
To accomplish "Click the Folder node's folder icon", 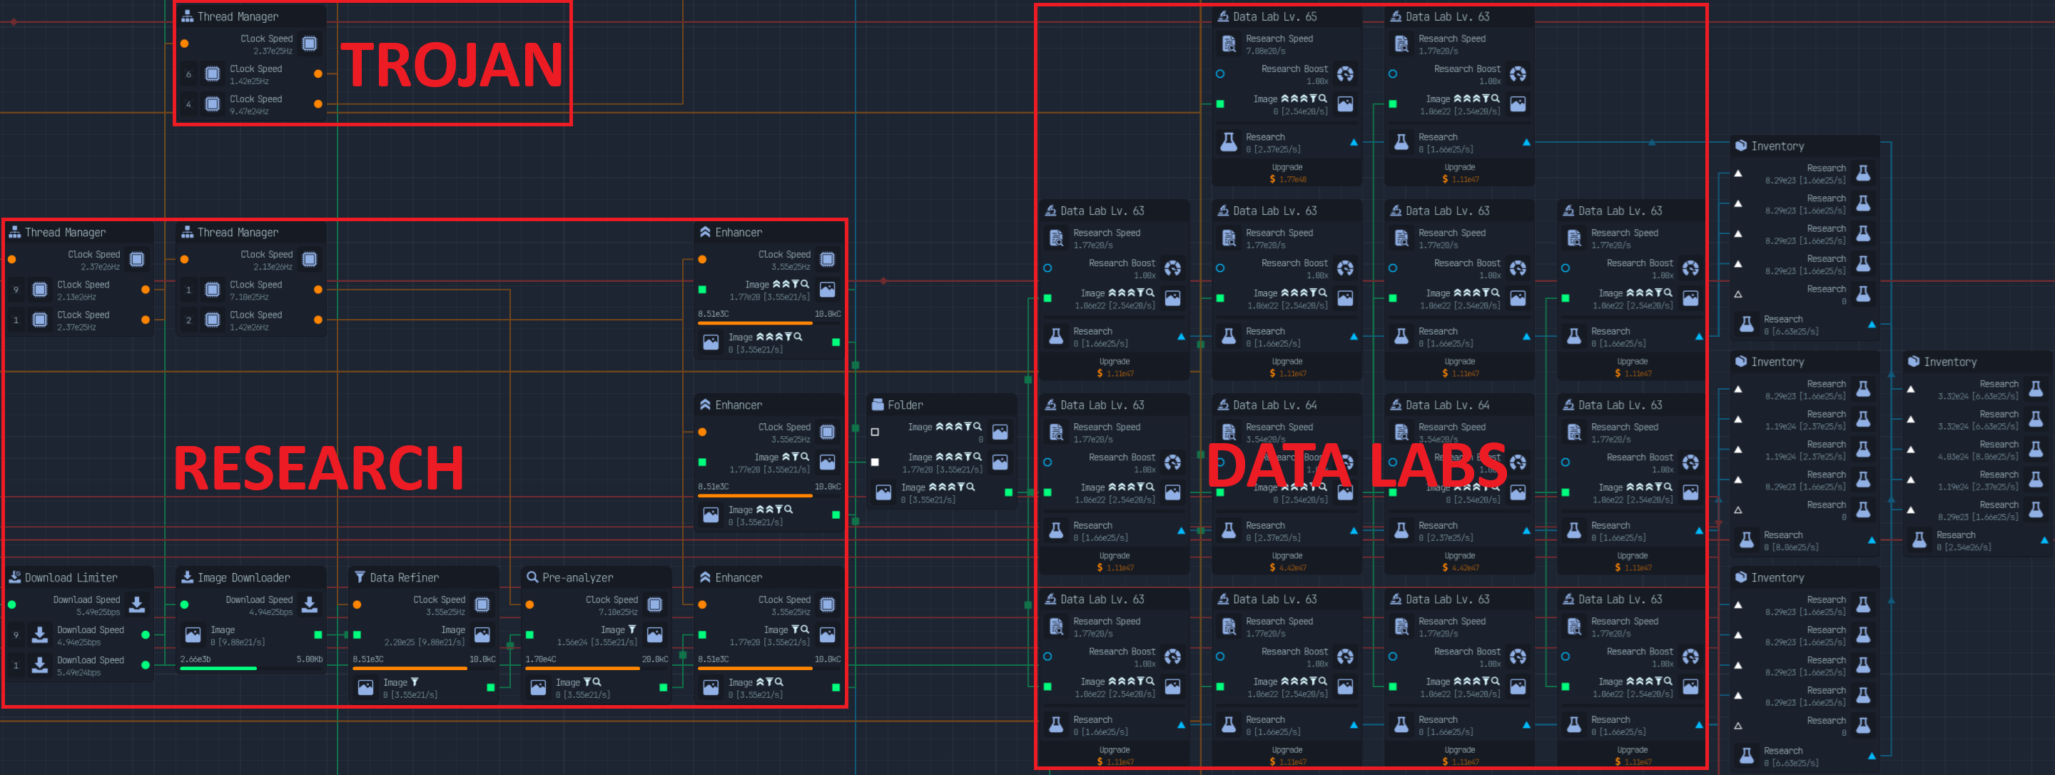I will [x=878, y=405].
